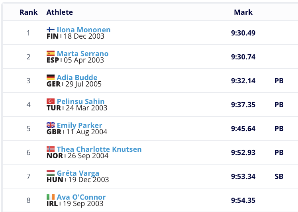Open Marta Serrano's profile link
Image resolution: width=298 pixels, height=212 pixels.
point(82,54)
